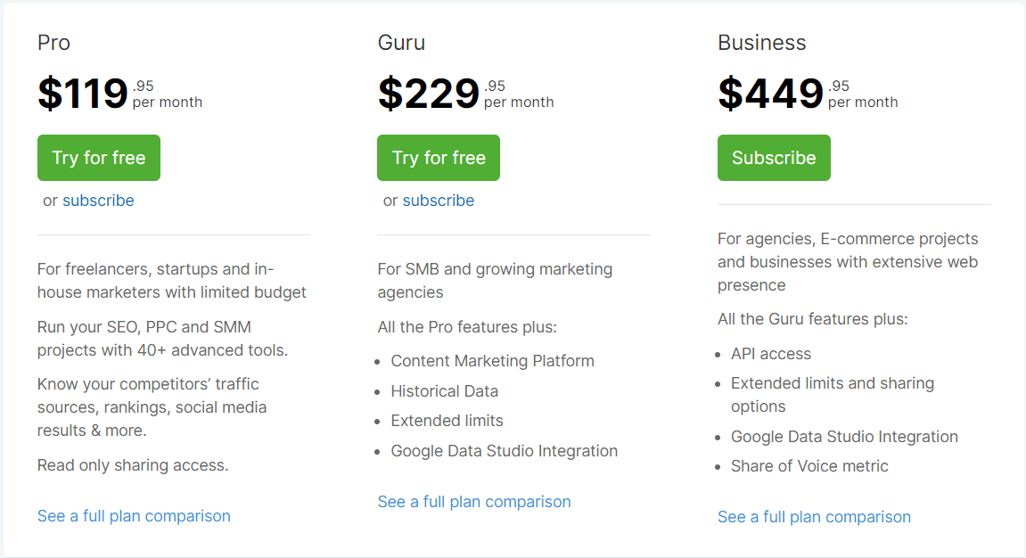Click the API access feature item
1026x558 pixels.
coord(771,354)
